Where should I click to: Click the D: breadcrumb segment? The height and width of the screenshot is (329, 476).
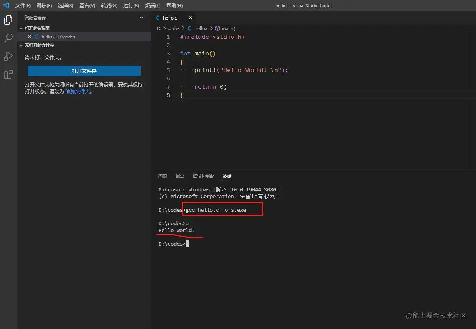[159, 28]
